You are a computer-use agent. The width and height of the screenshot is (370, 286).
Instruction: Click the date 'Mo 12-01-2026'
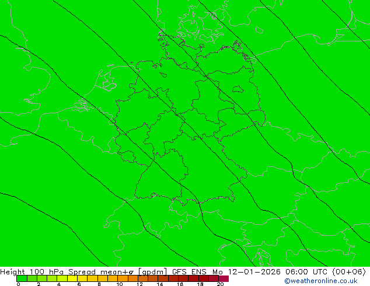(x=246, y=271)
